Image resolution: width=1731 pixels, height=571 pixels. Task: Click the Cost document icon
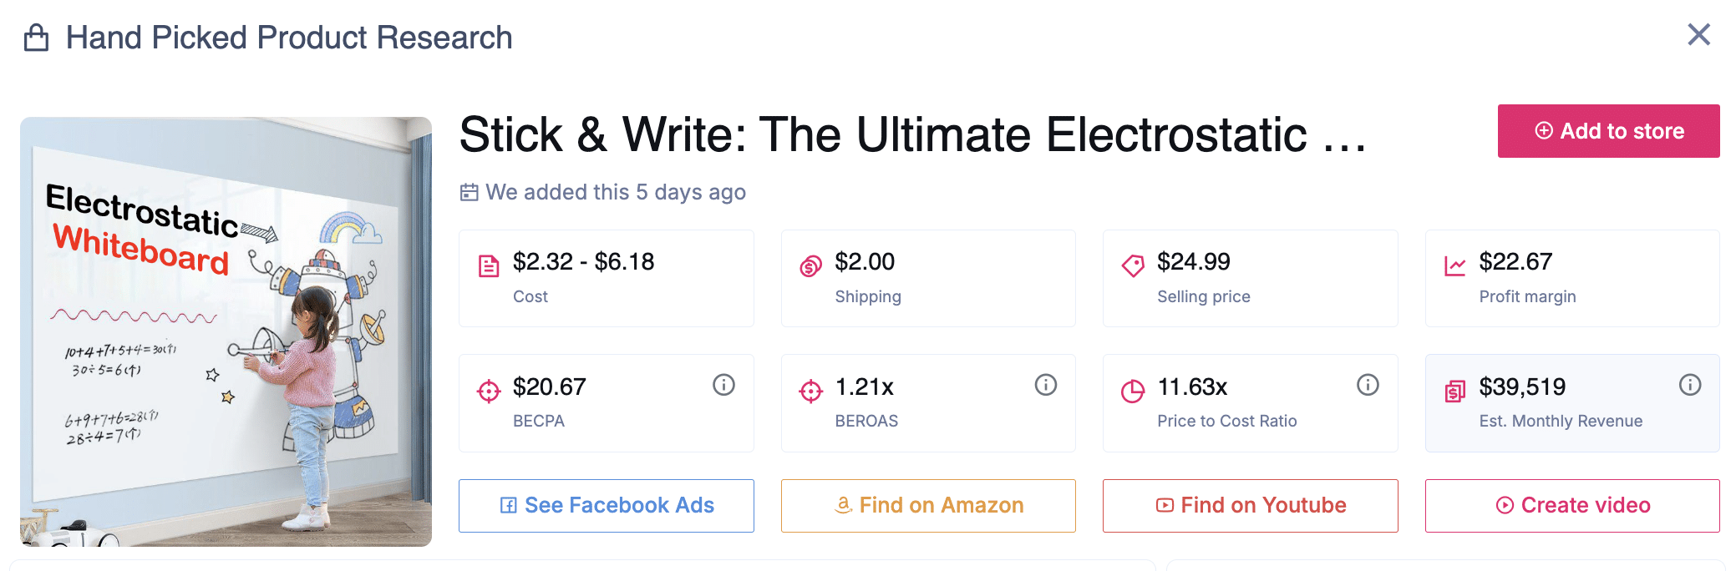click(489, 266)
